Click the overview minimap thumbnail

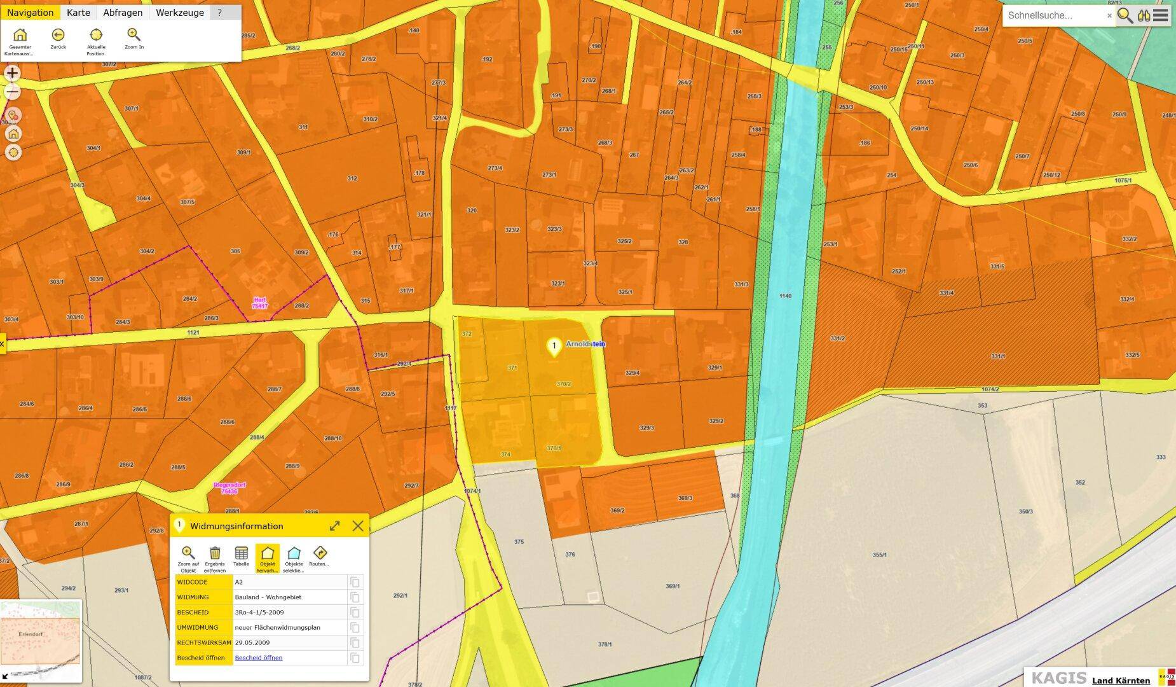(x=41, y=641)
